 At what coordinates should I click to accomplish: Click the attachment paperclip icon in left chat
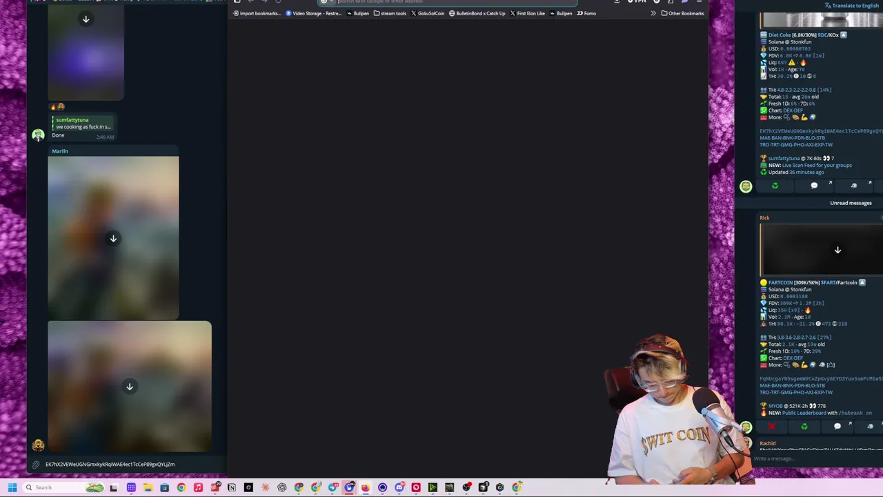point(36,465)
